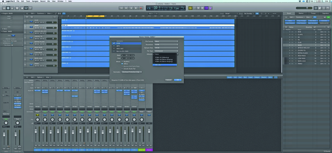Choose POW-r #2 (Noise Shaping) option
The image size is (332, 153).
pos(165,59)
